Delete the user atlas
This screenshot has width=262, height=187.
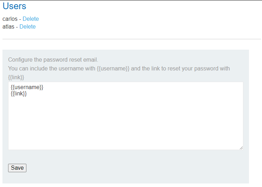pos(27,27)
